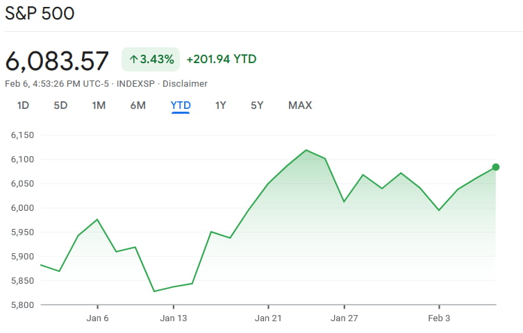
Task: Click the Jan 6 axis label
Action: (97, 318)
